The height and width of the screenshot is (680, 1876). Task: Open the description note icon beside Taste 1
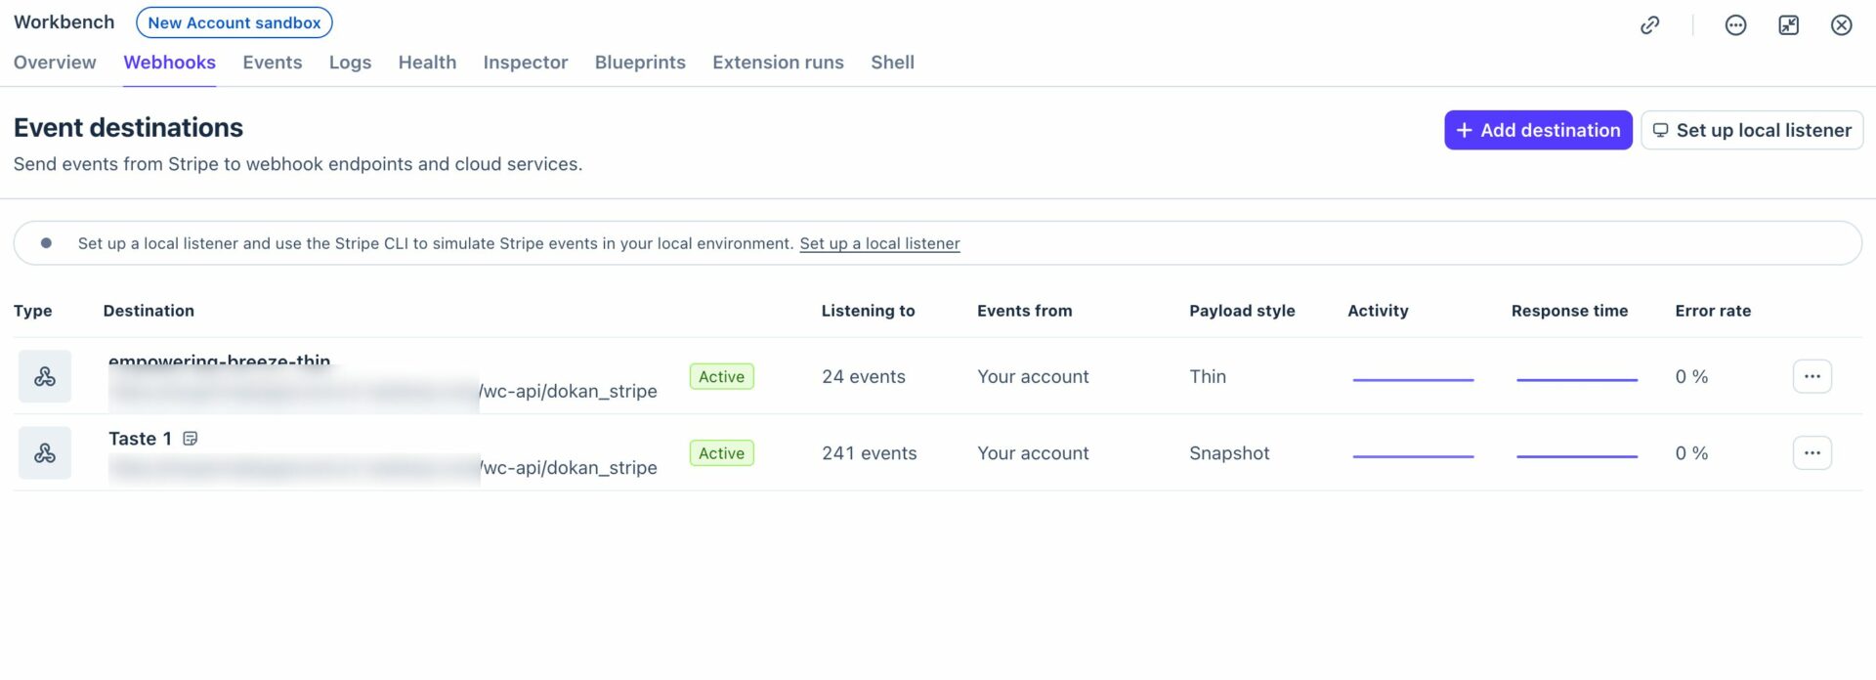pos(191,439)
